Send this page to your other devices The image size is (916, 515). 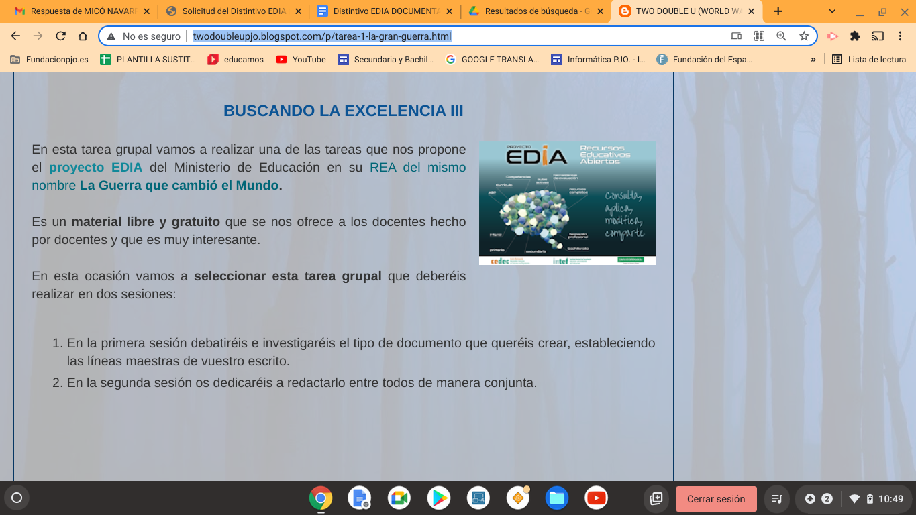click(737, 36)
